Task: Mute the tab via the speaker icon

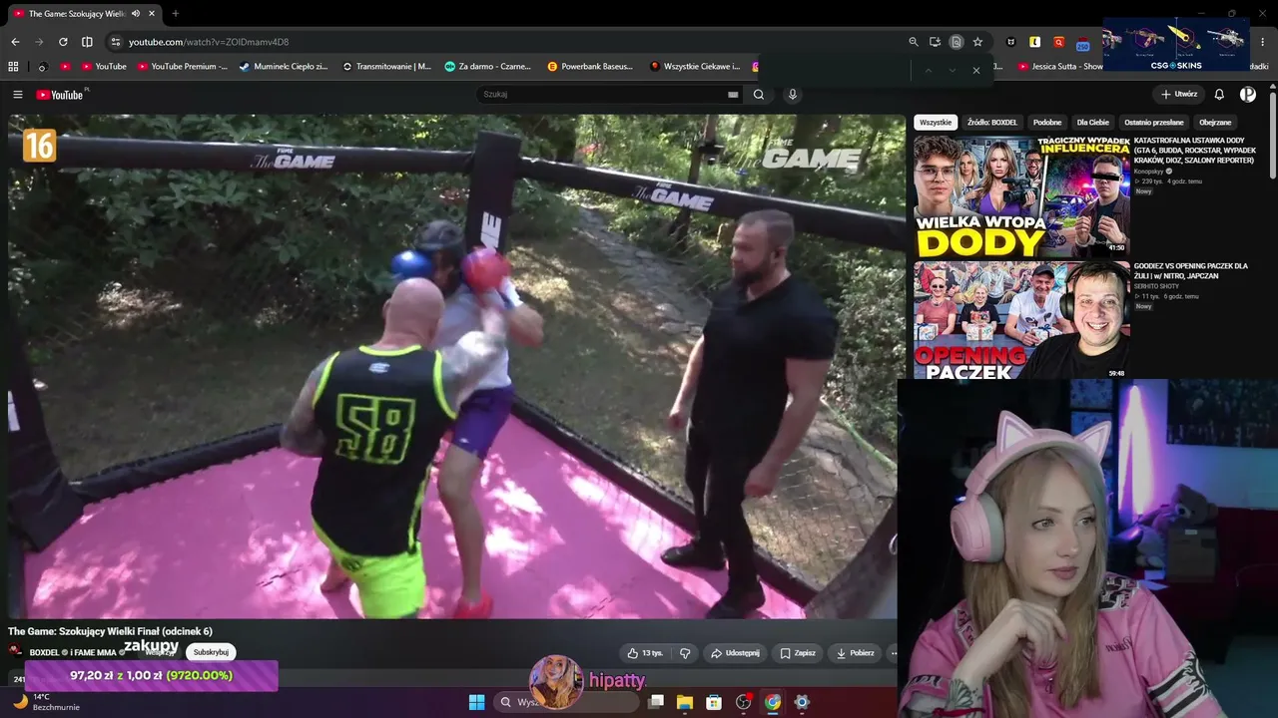Action: [x=136, y=13]
